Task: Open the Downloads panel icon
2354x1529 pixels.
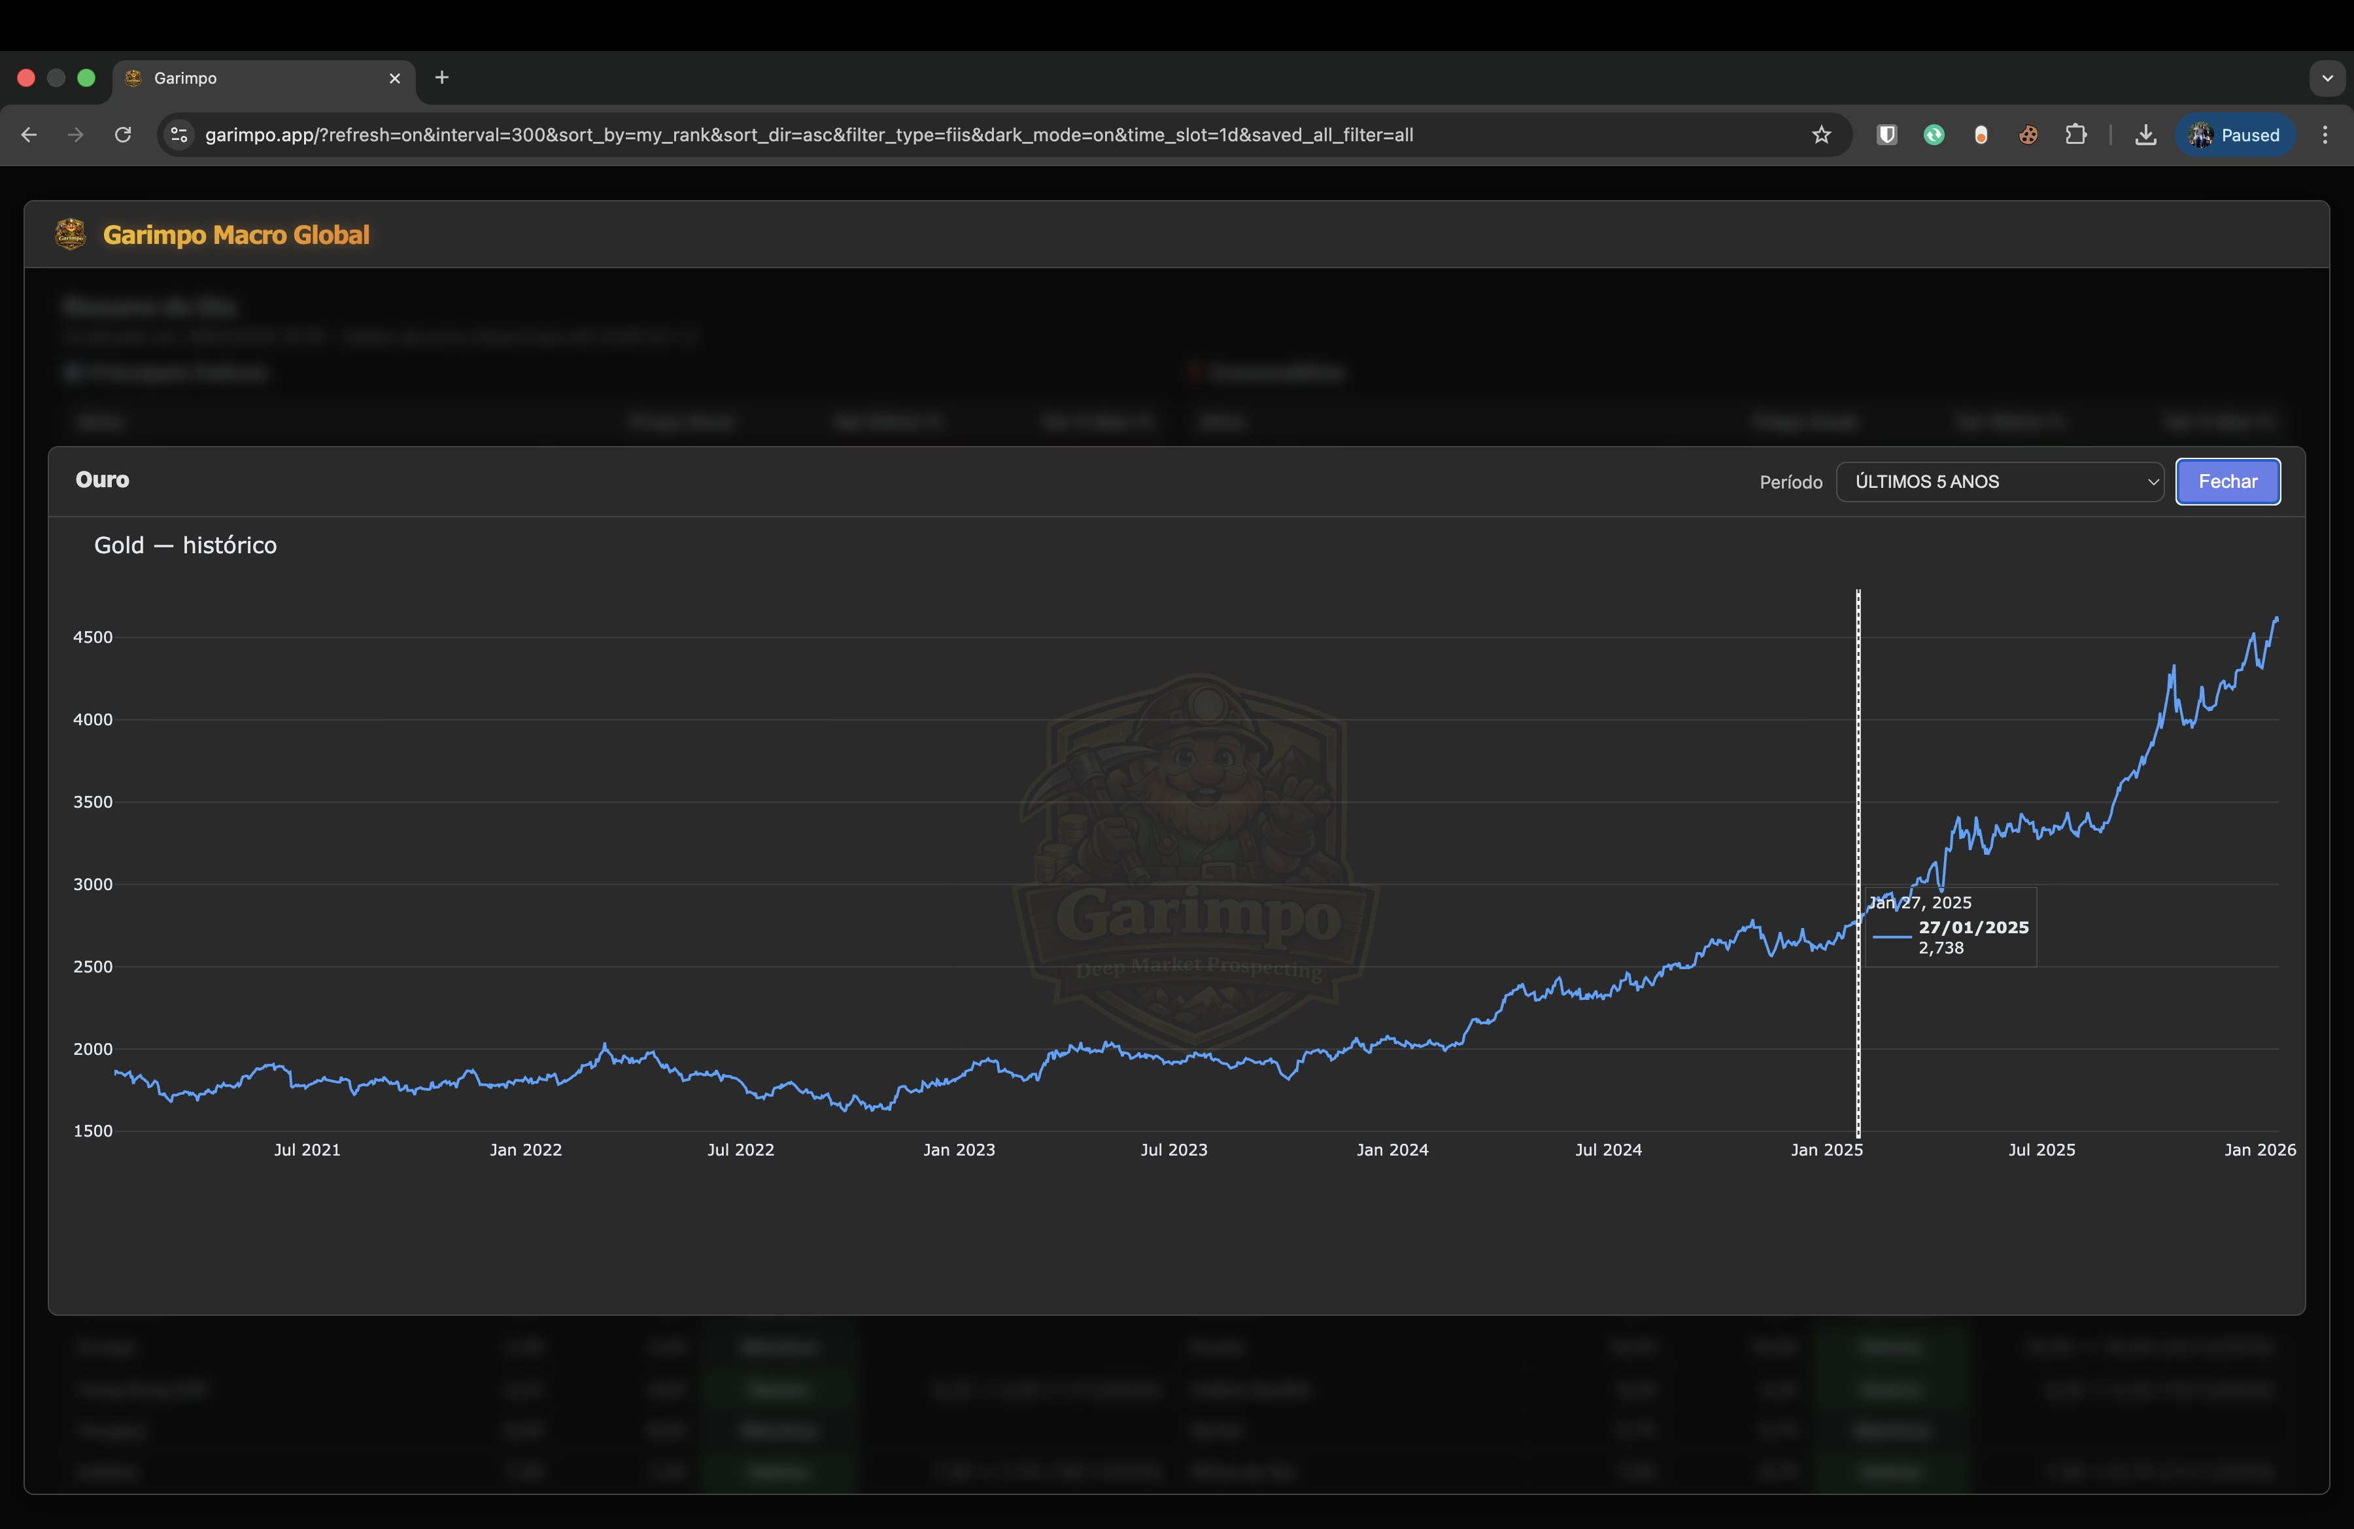Action: 2145,135
